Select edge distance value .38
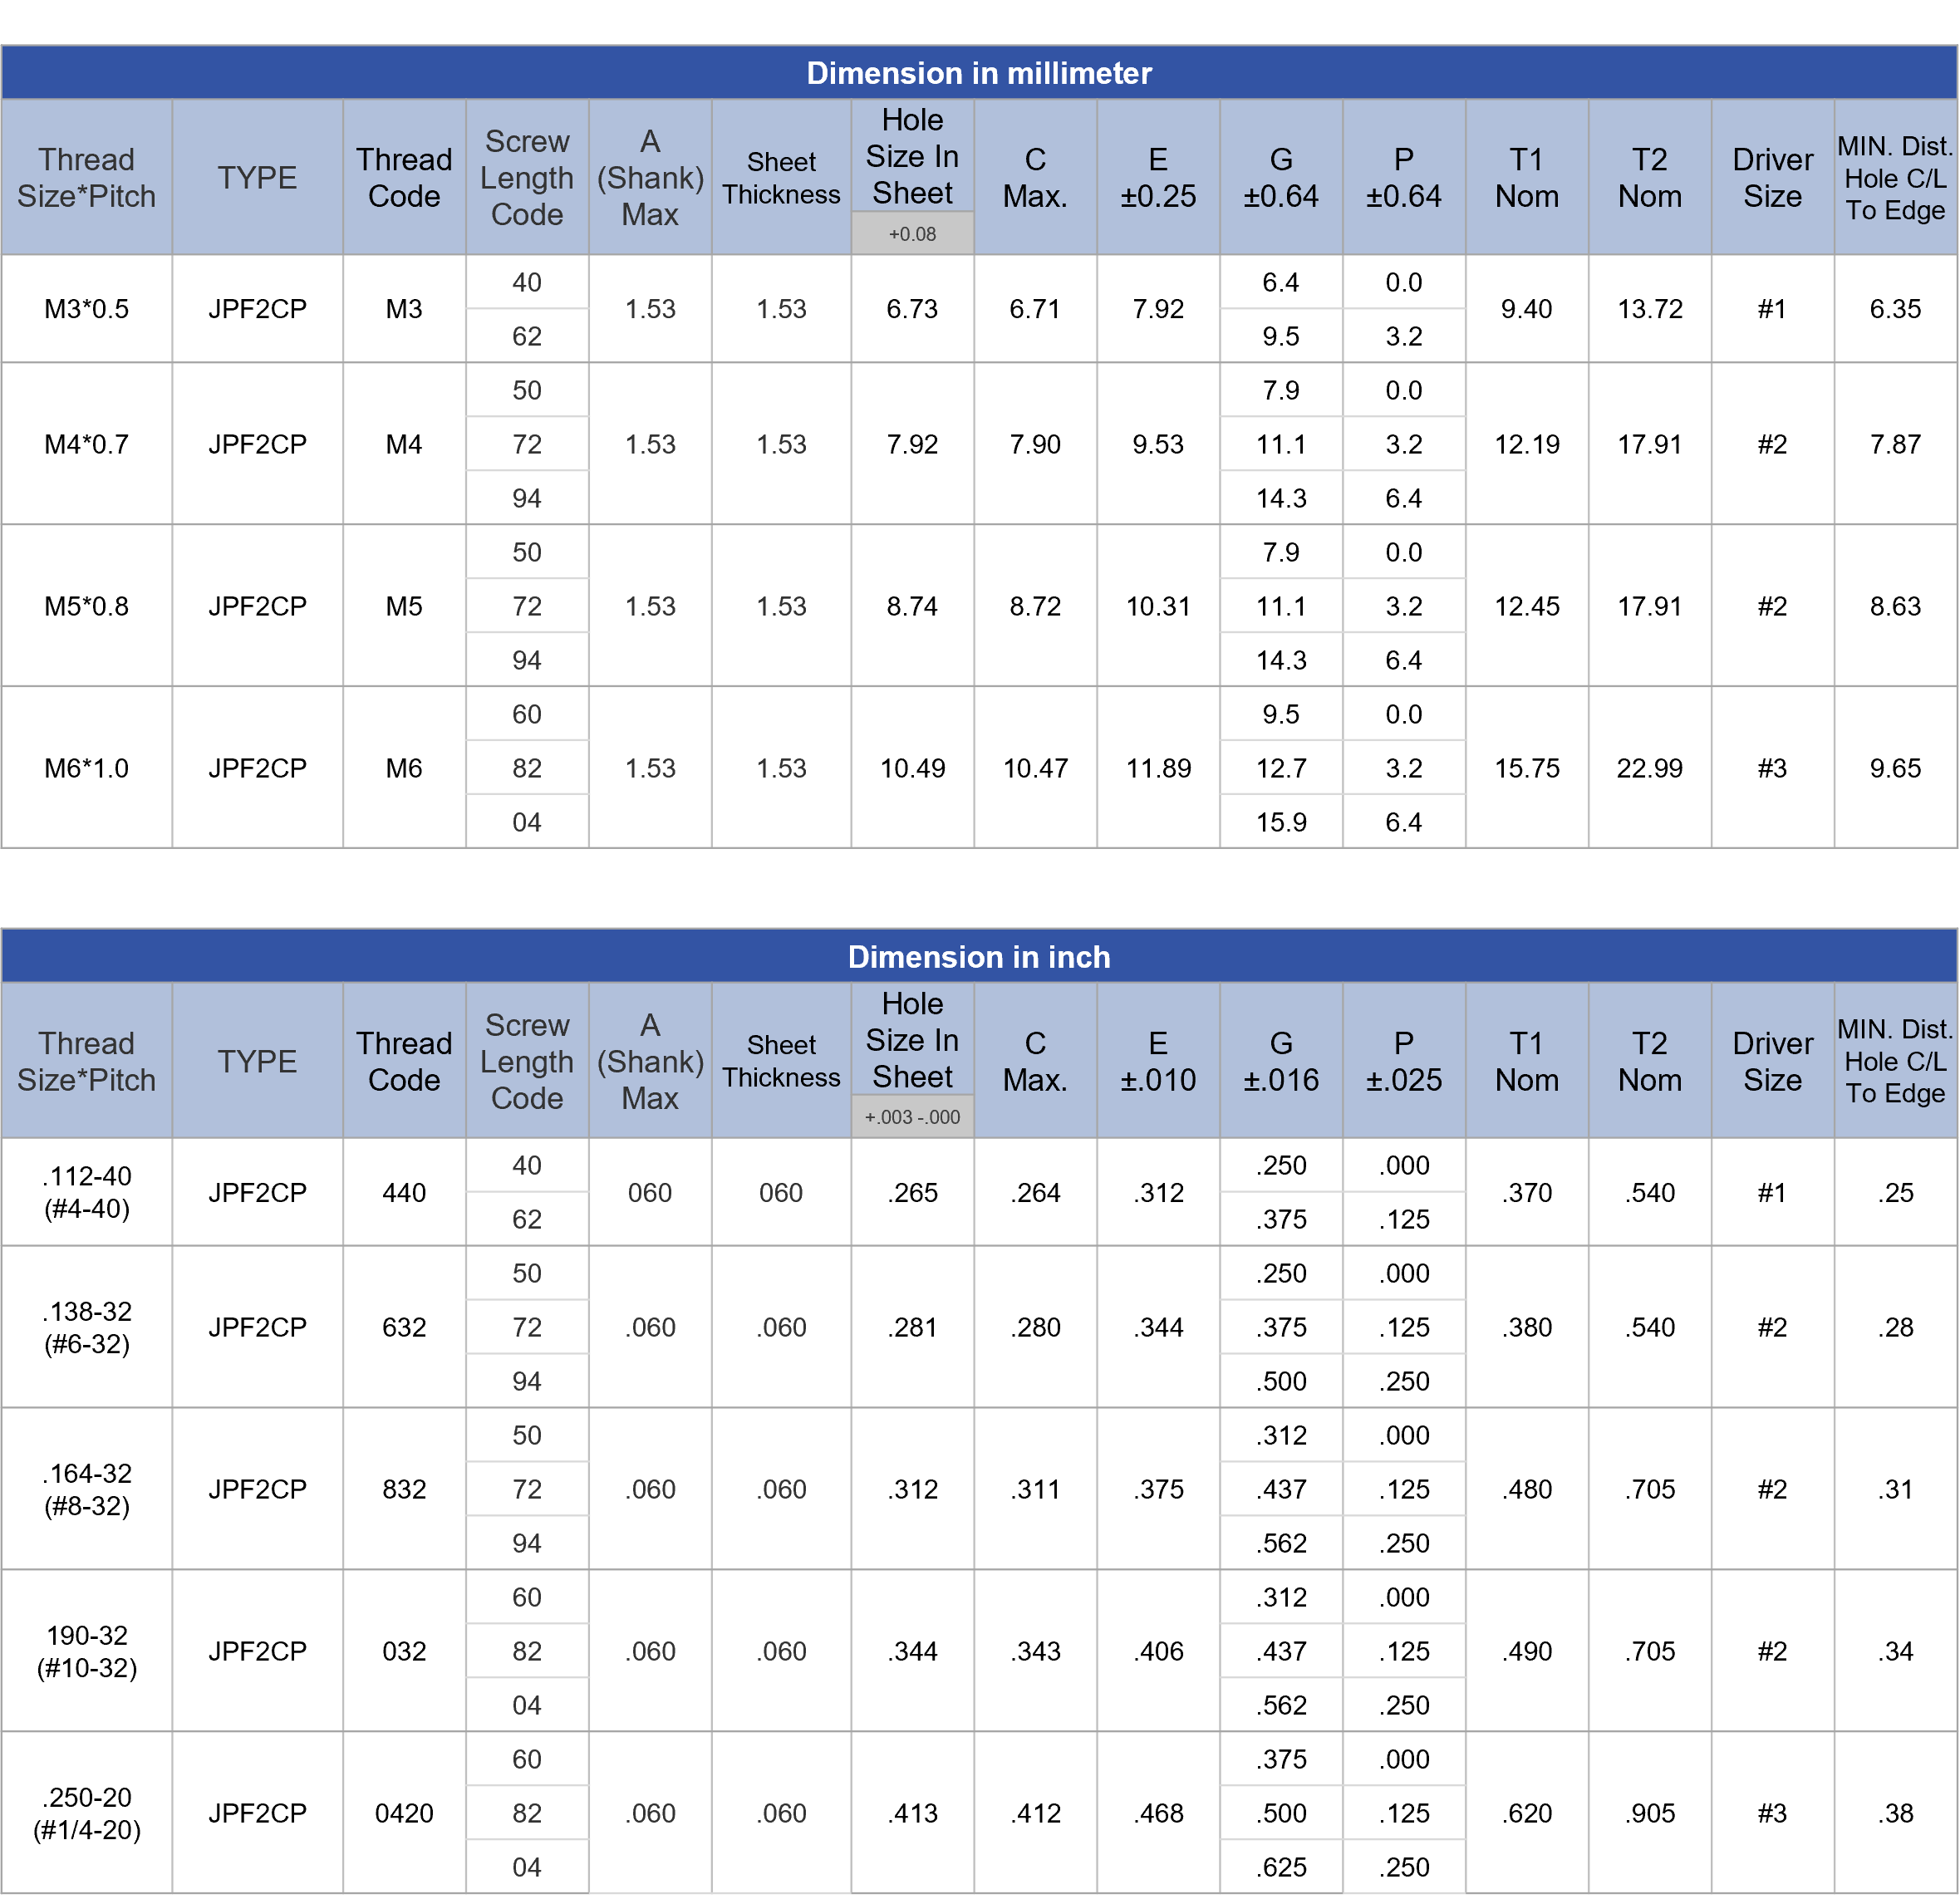1960x1899 pixels. point(1896,1813)
